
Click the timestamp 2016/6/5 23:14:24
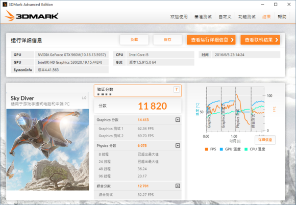click(x=246, y=55)
